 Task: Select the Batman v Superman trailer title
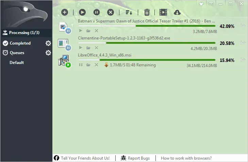click(x=146, y=21)
